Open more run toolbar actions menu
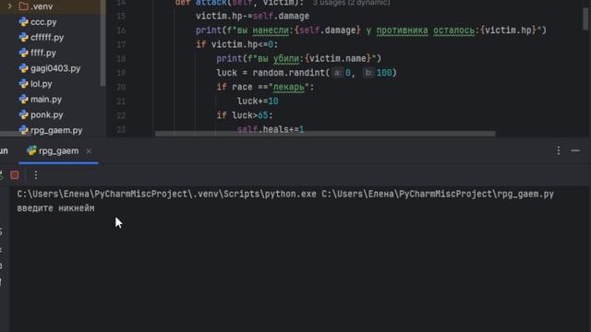 36,175
